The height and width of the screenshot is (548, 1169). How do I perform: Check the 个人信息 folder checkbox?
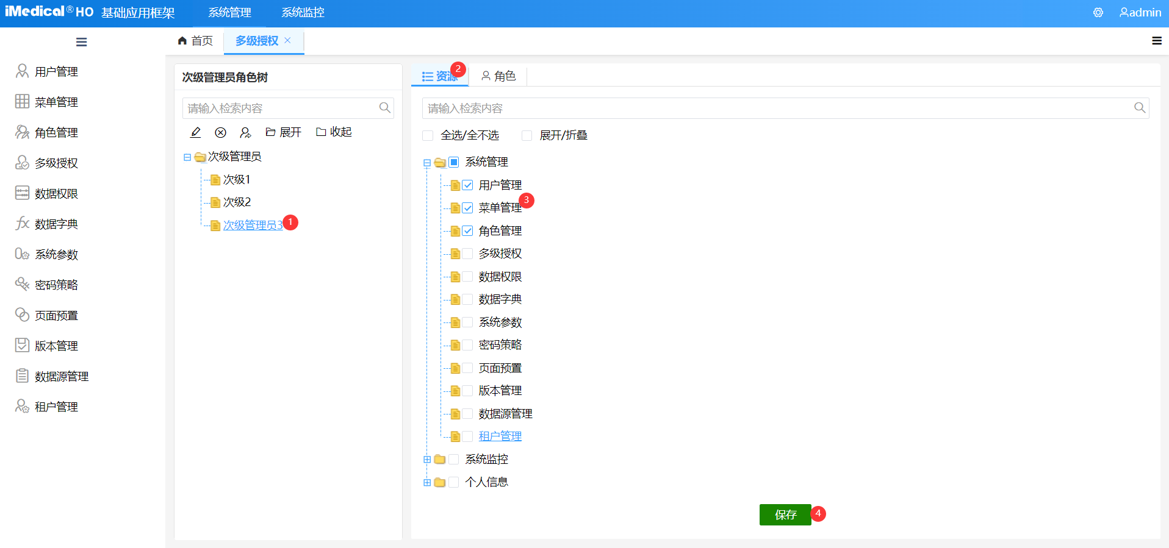point(454,482)
